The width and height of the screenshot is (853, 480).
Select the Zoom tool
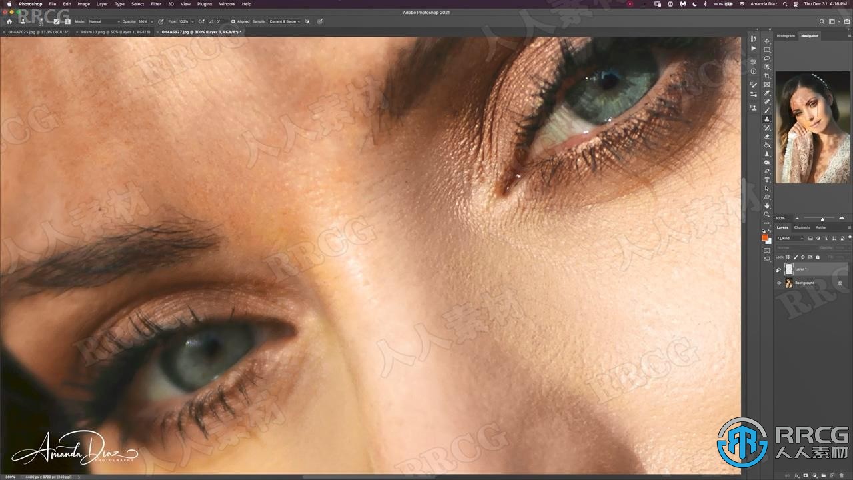coord(767,214)
